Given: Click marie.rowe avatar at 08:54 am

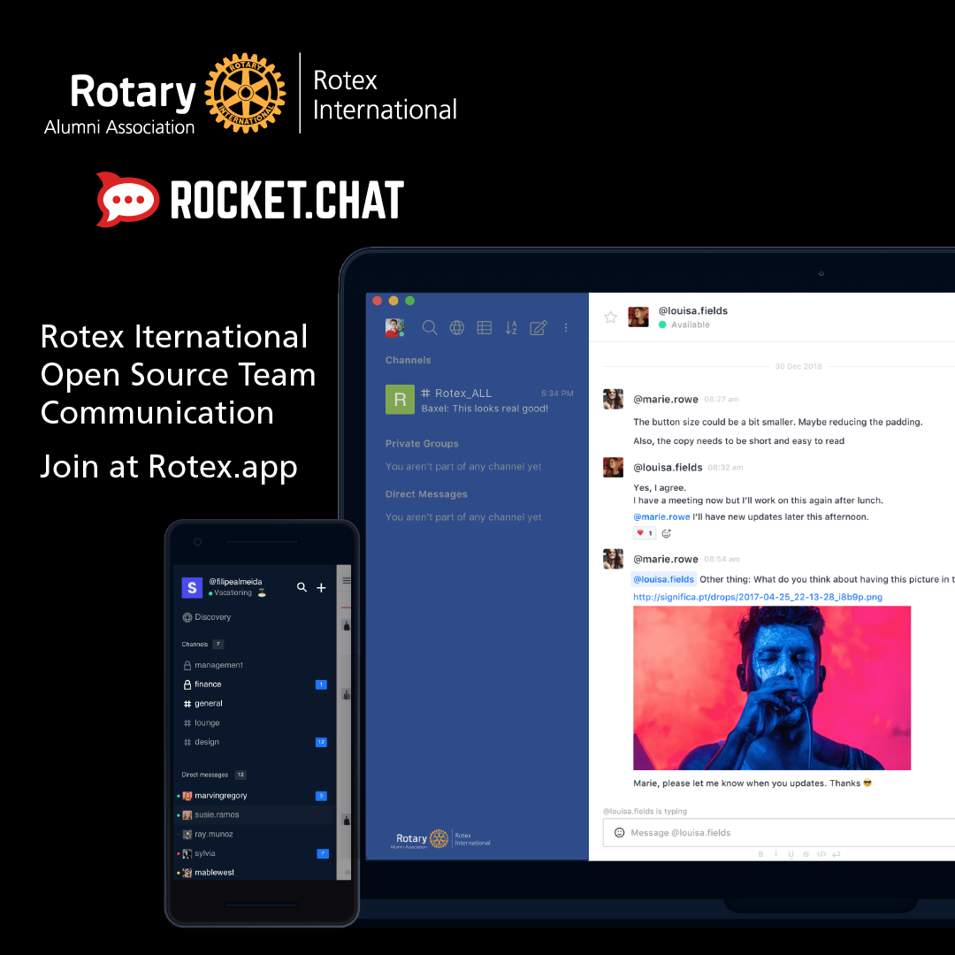Looking at the screenshot, I should pos(613,559).
